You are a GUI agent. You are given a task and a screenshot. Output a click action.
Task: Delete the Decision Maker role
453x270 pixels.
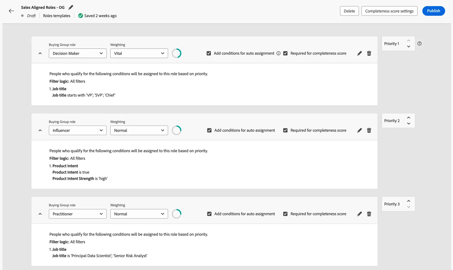click(x=369, y=53)
